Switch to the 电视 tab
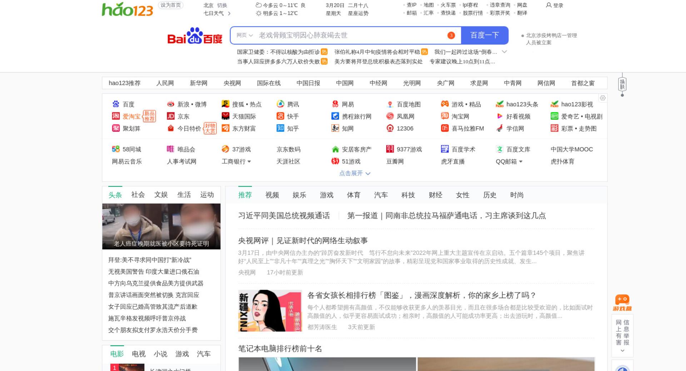This screenshot has width=686, height=371. coord(139,354)
